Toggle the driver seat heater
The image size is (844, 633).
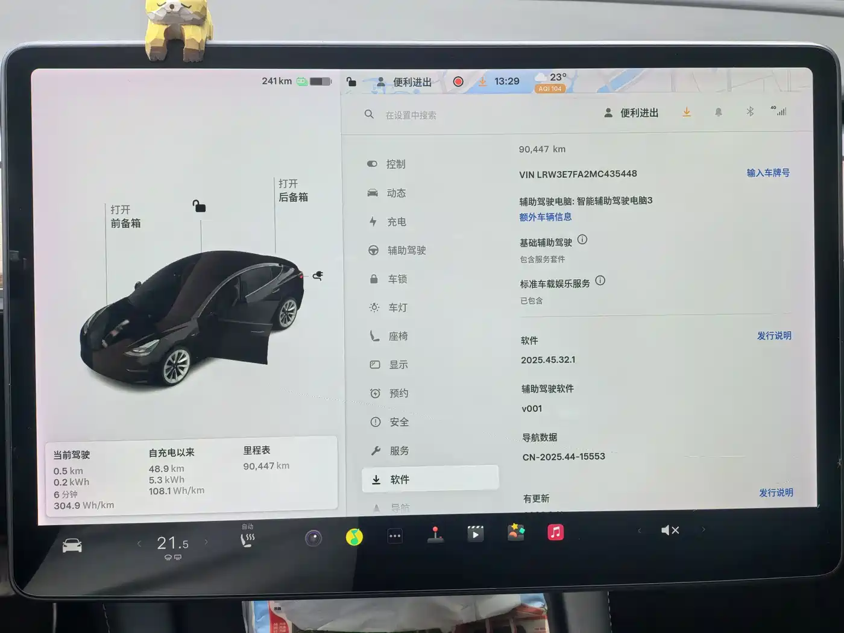[x=246, y=540]
